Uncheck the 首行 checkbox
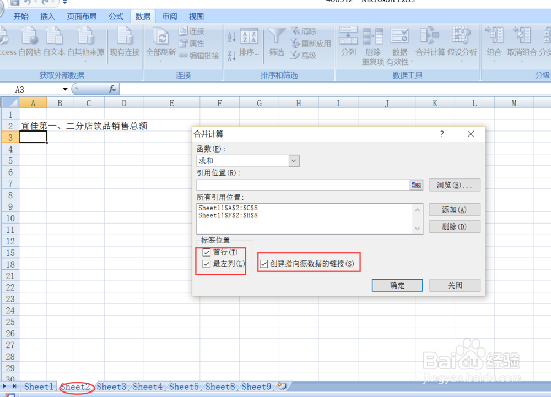This screenshot has width=551, height=397. pyautogui.click(x=207, y=252)
